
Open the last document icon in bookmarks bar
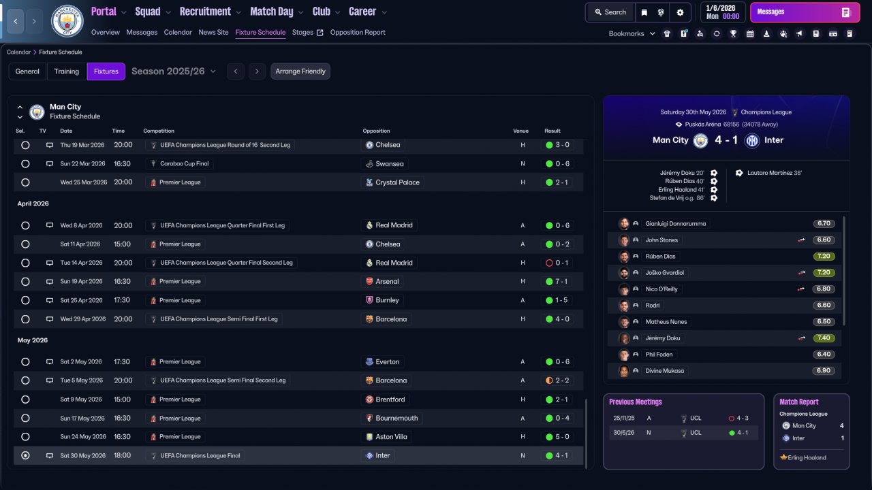coord(850,33)
